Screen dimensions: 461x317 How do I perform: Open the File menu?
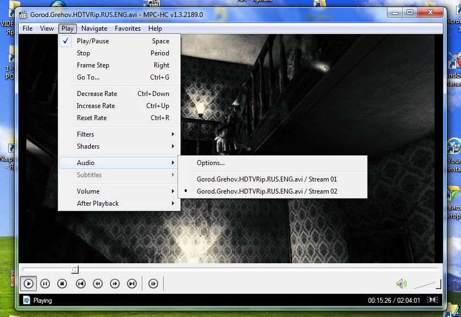(x=27, y=29)
